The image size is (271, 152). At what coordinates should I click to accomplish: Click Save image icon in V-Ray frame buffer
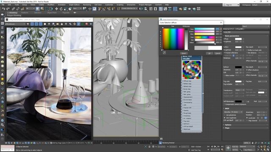[x=53, y=24]
